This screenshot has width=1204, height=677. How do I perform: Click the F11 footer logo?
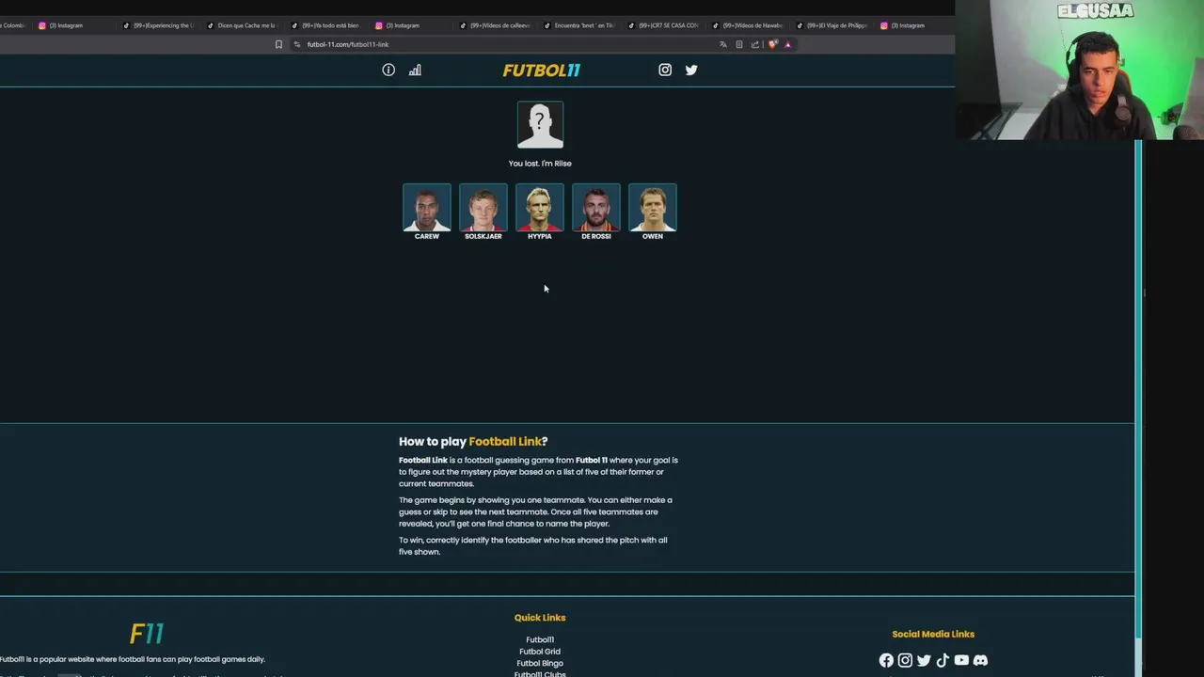(147, 634)
